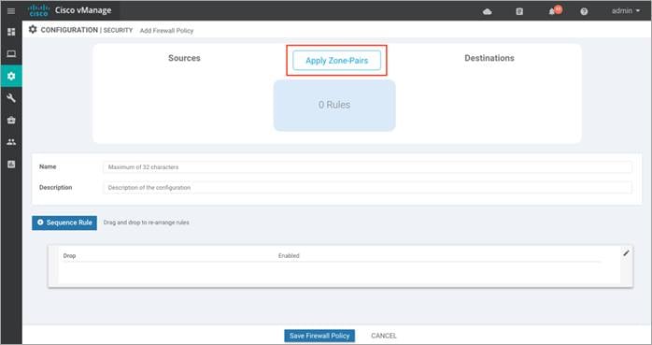Screen dimensions: 652x345
Task: Click the Apply Zone-Pairs button
Action: point(337,61)
